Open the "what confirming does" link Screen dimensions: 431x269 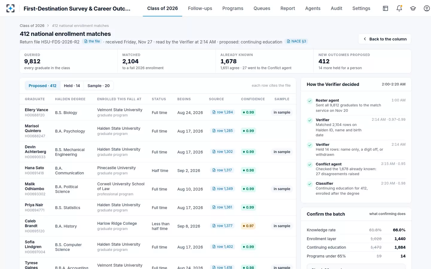pos(387,214)
